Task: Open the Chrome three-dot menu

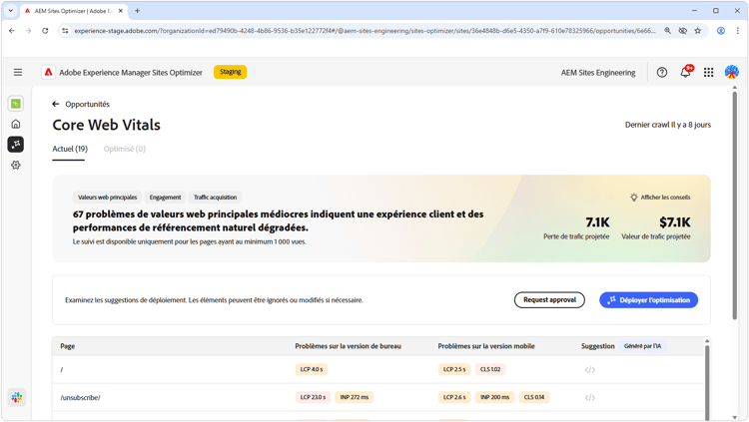Action: point(738,31)
